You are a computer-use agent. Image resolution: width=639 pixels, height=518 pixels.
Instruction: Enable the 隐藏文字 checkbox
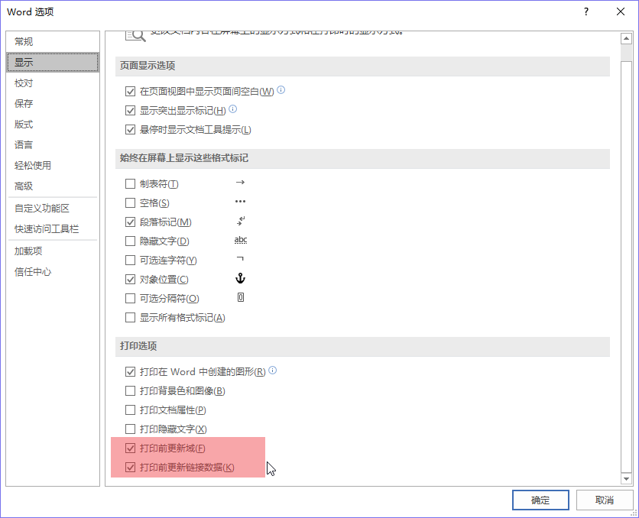(x=130, y=241)
